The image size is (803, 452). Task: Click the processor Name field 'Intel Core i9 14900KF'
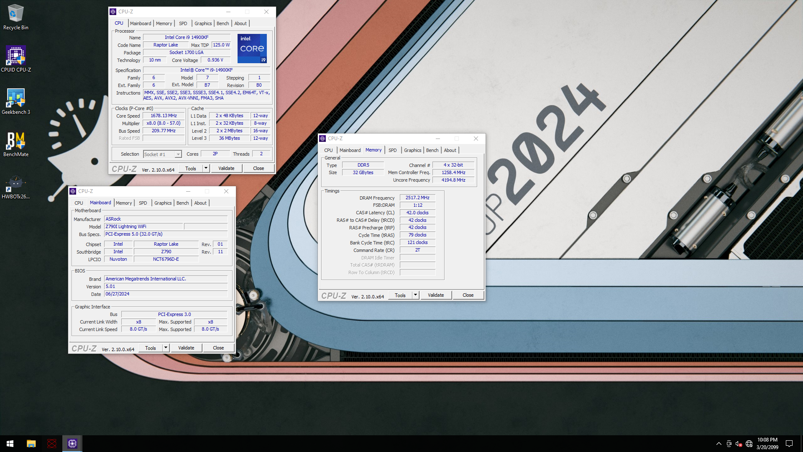coord(187,37)
